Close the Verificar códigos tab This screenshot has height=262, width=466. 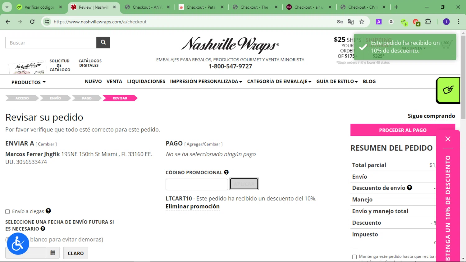(x=61, y=7)
